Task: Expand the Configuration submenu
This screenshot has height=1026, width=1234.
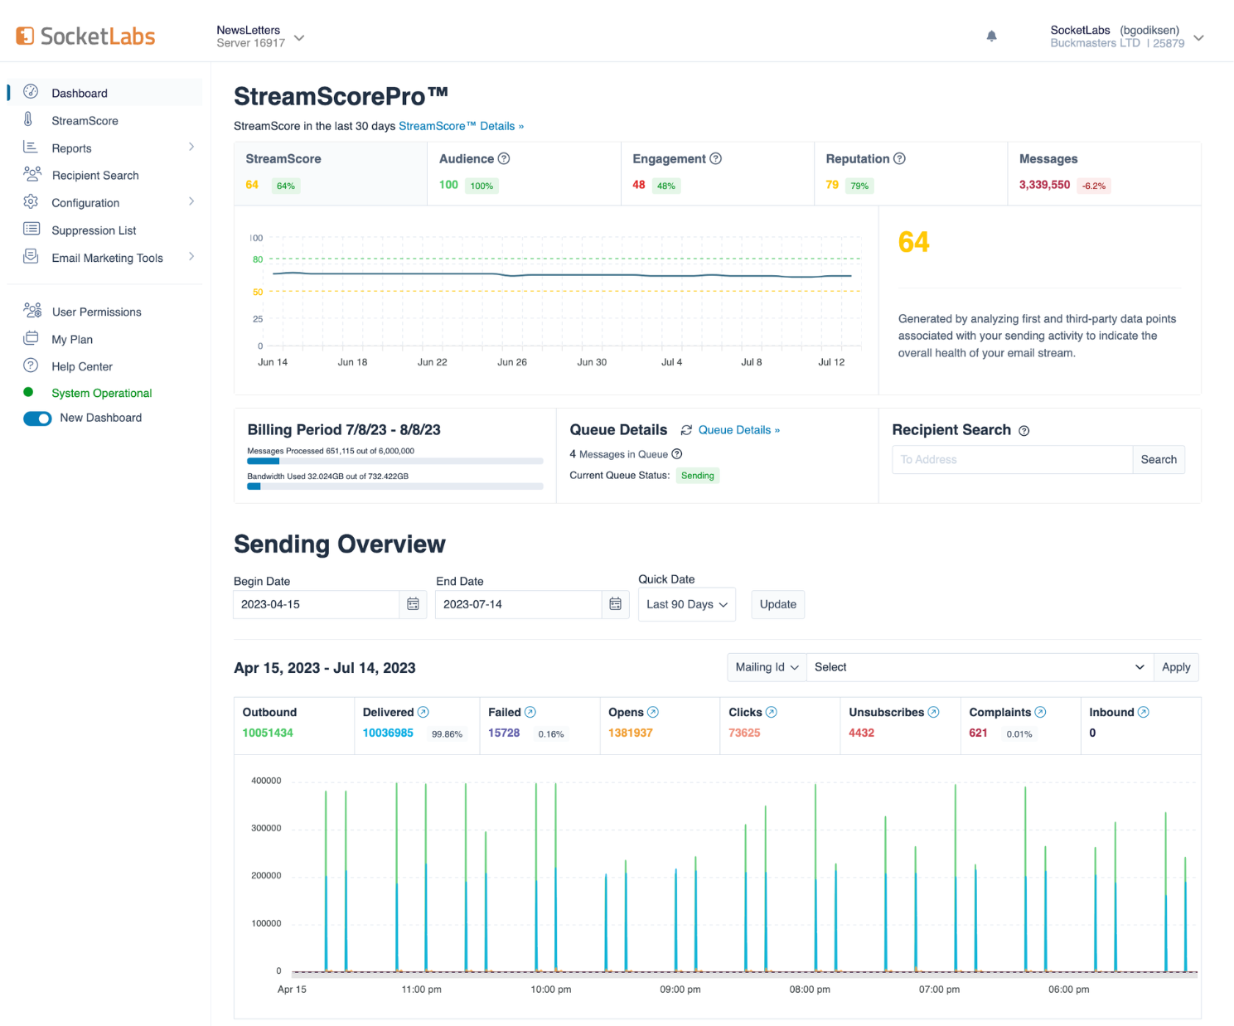Action: [191, 201]
